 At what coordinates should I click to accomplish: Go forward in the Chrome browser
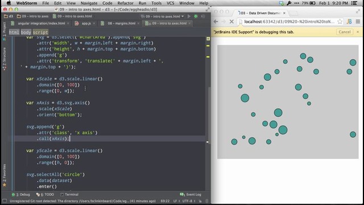point(224,22)
